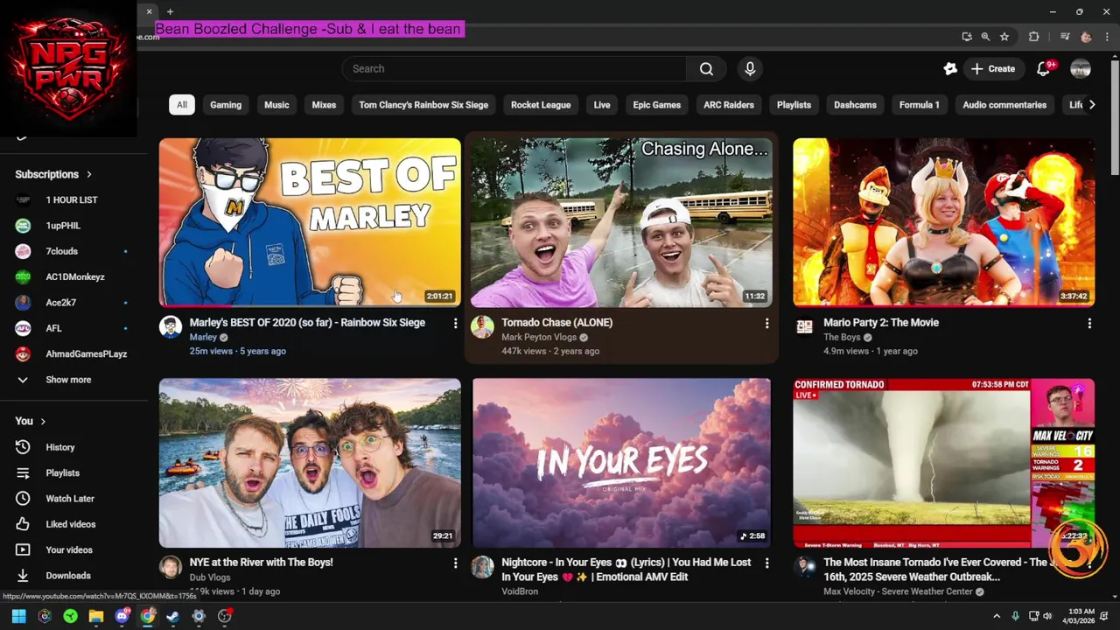The width and height of the screenshot is (1120, 630).
Task: Select the Audio commentaries chip
Action: [1004, 105]
